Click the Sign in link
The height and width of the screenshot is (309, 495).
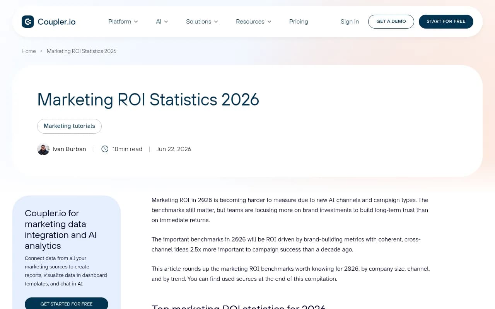pyautogui.click(x=350, y=22)
